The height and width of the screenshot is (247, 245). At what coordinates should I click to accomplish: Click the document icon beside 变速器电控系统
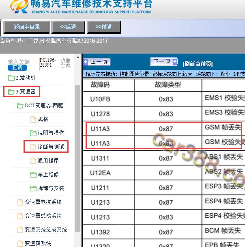pyautogui.click(x=20, y=202)
